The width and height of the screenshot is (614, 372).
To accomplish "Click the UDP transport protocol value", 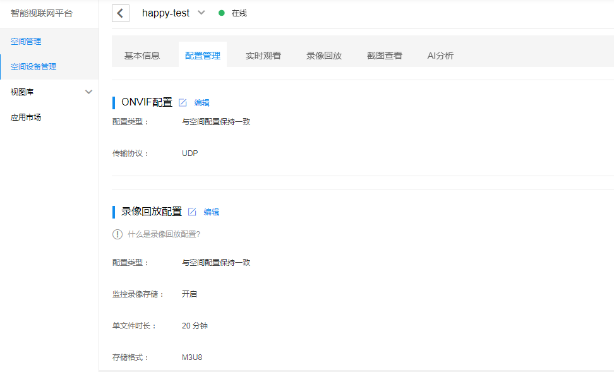I will (x=190, y=153).
